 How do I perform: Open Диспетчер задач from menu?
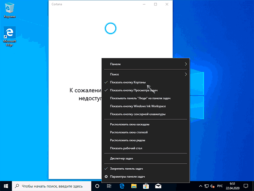(x=145, y=159)
